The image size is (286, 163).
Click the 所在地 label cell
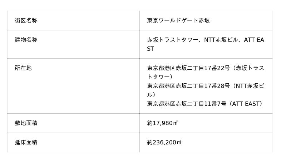click(x=23, y=68)
